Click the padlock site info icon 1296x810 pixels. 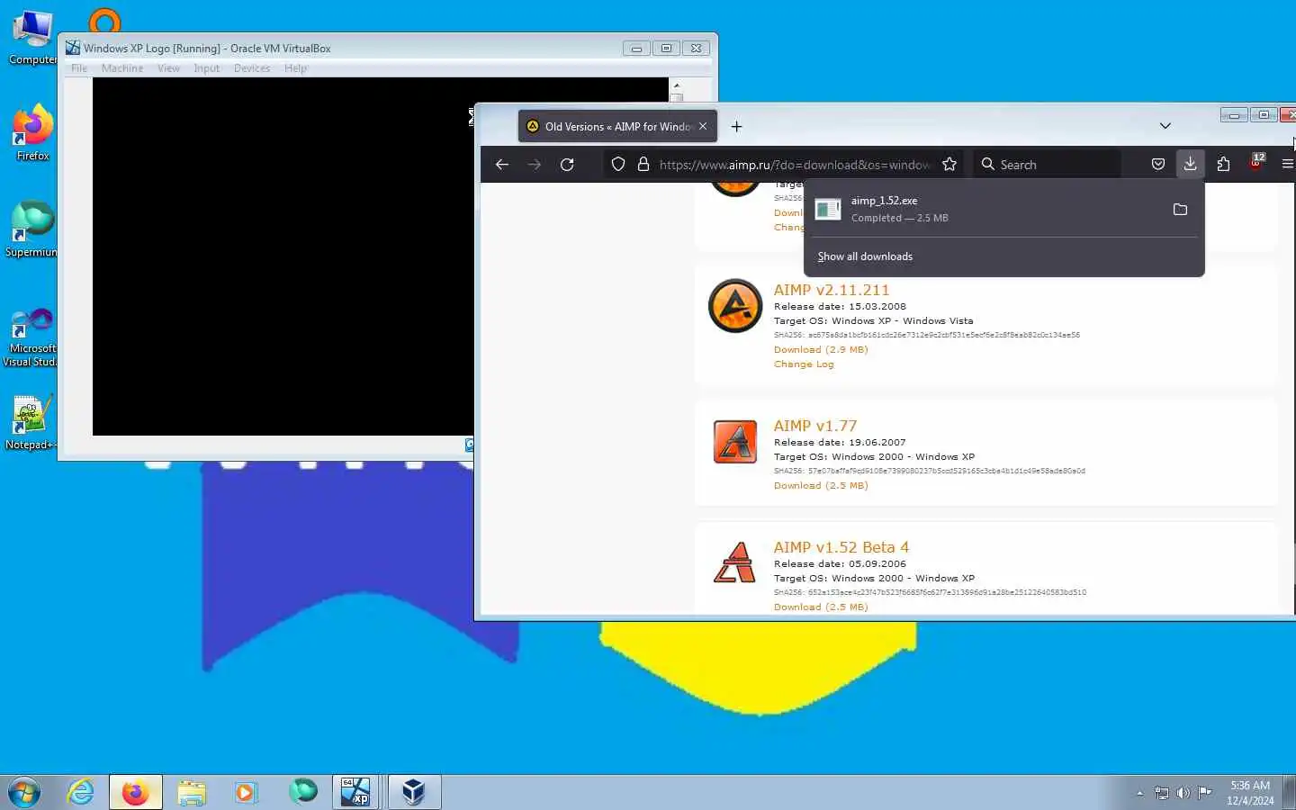point(643,165)
